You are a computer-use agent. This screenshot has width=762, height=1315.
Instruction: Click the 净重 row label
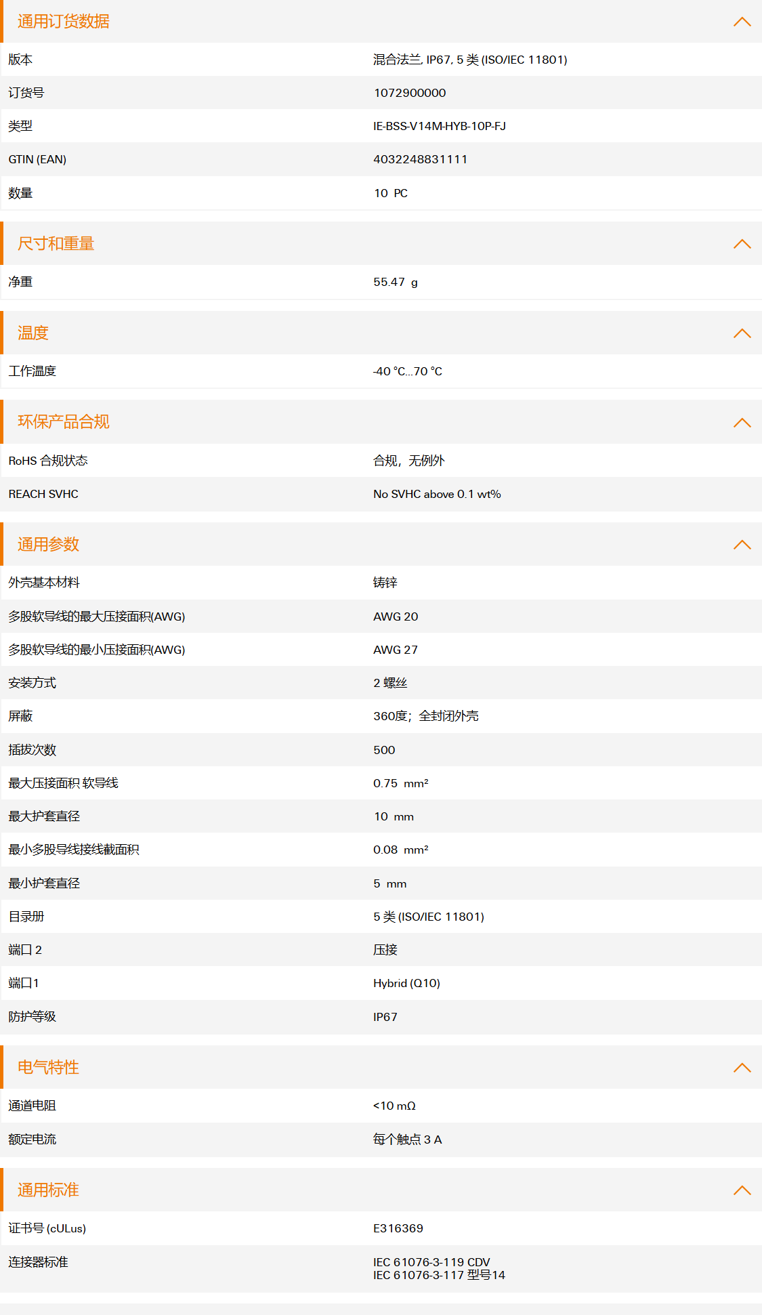point(20,282)
